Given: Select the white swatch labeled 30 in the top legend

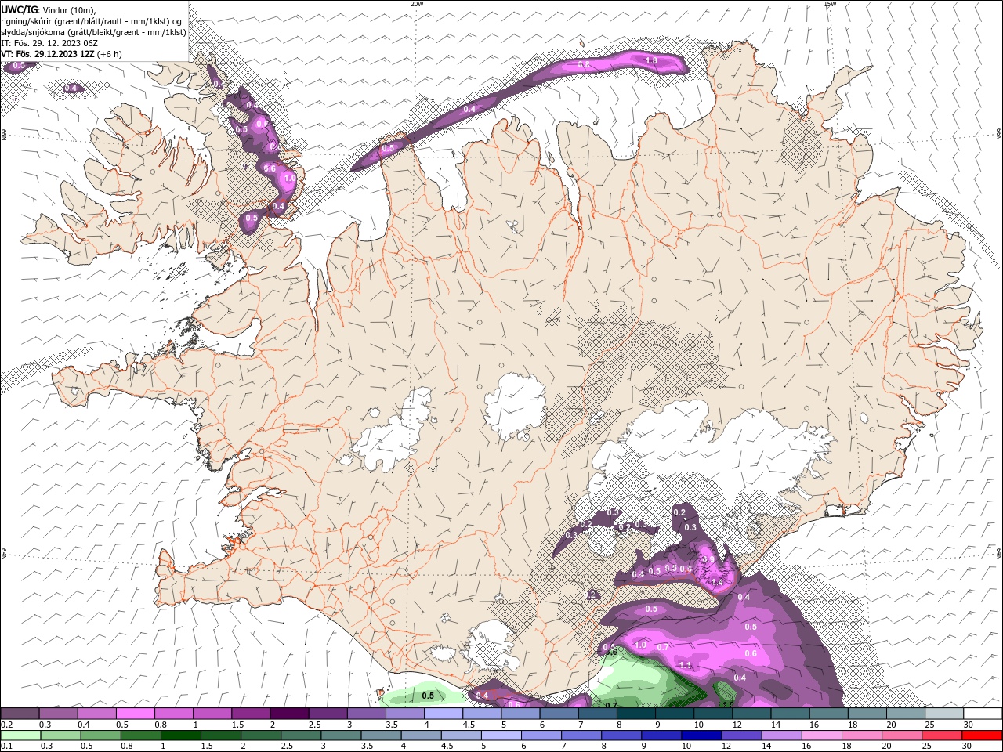Looking at the screenshot, I should [x=983, y=713].
